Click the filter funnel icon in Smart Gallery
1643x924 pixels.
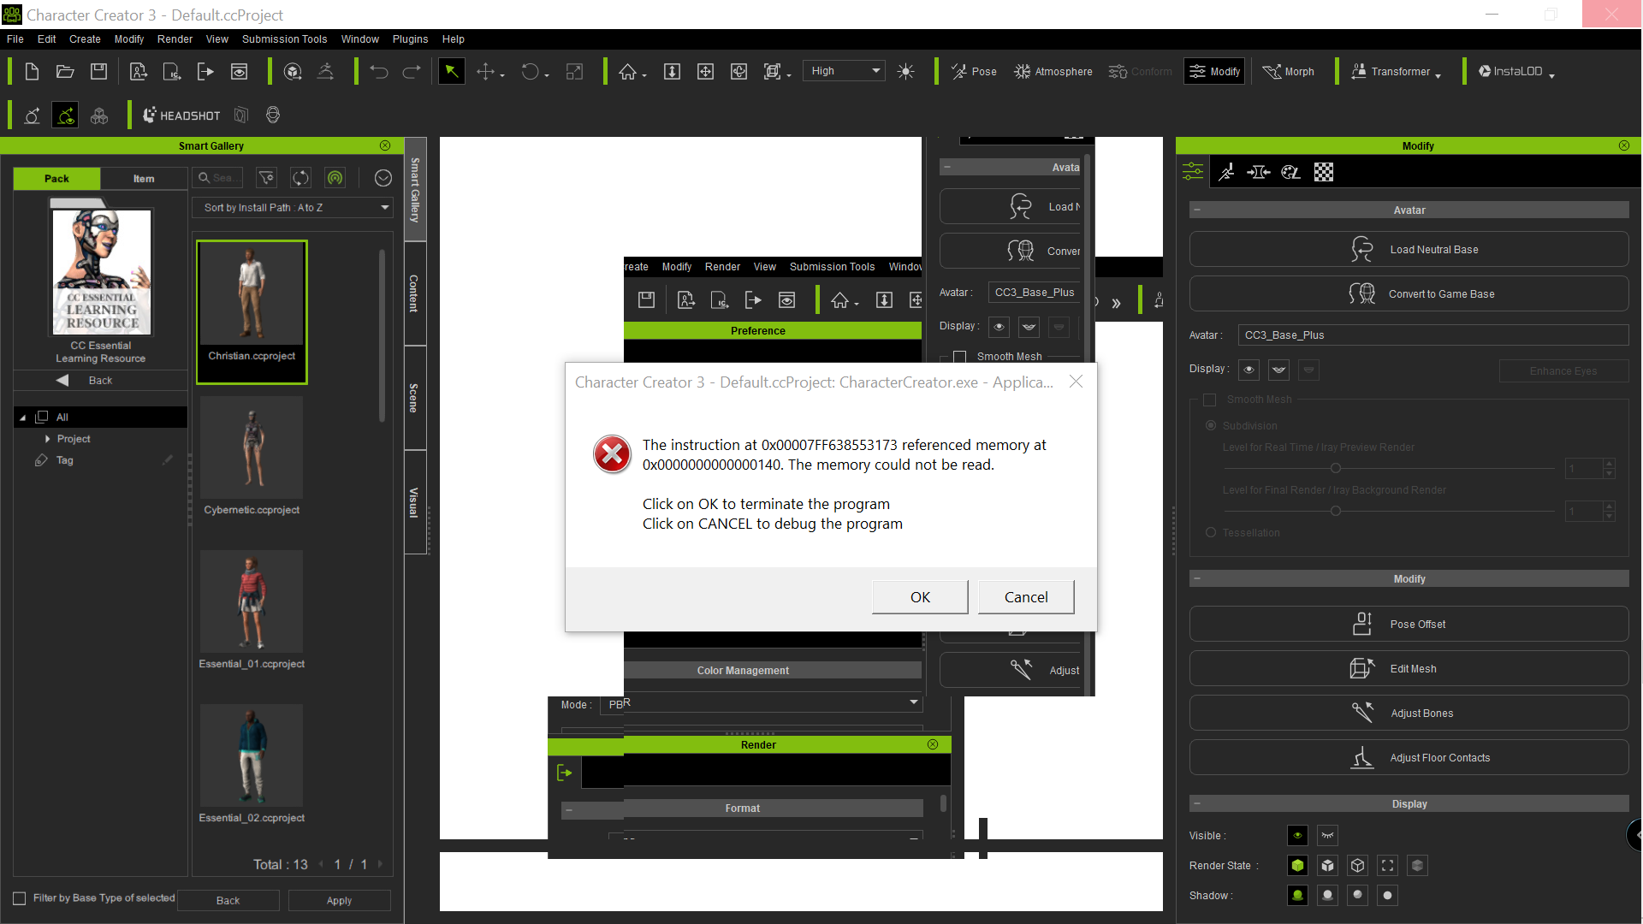(267, 178)
